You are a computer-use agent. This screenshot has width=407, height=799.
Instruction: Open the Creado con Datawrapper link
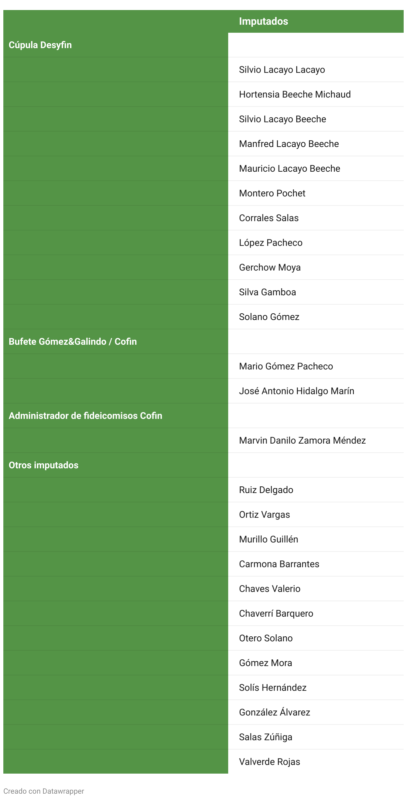click(44, 791)
